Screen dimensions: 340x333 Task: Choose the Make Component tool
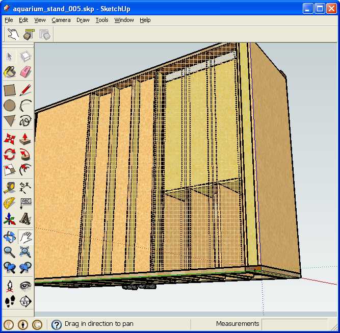tap(25, 57)
